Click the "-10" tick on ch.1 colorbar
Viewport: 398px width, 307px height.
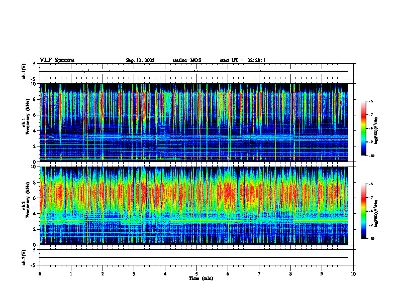[x=371, y=156]
